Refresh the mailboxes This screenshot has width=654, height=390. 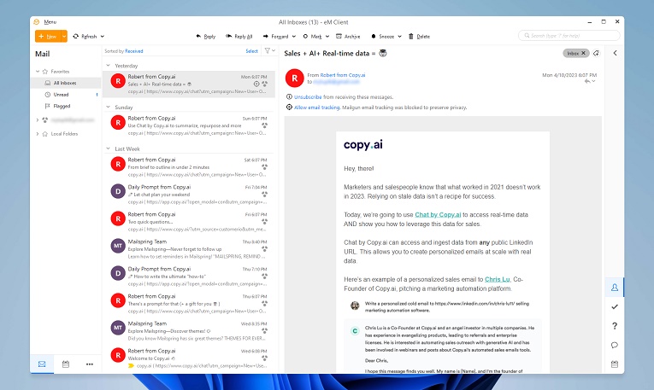85,36
